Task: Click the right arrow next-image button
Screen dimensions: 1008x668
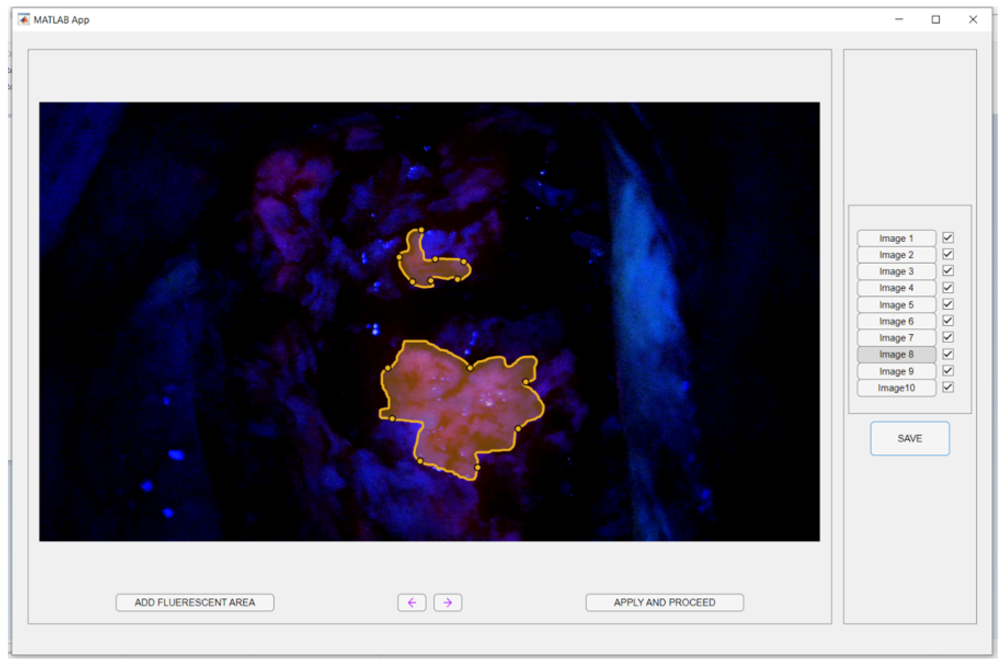Action: pyautogui.click(x=448, y=602)
